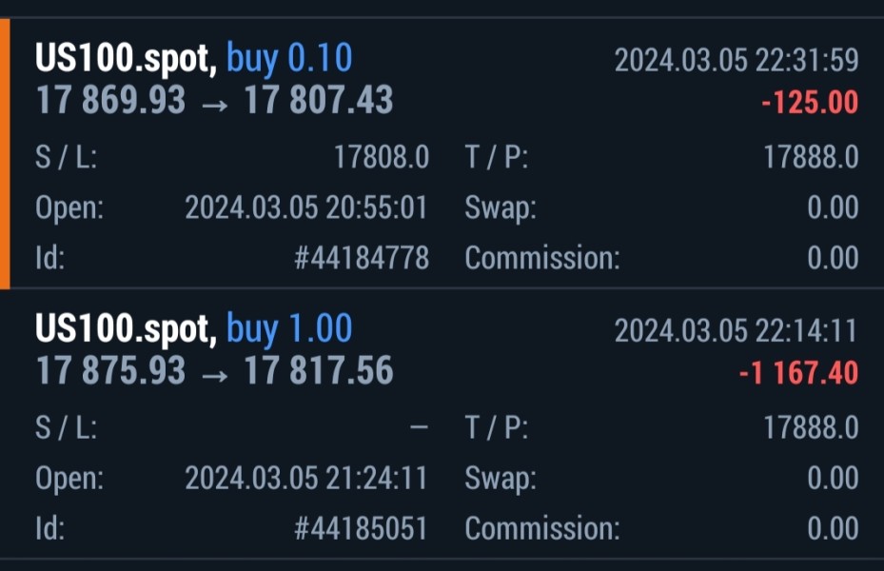Click open time 2024.03.05 21:24:11

[306, 478]
